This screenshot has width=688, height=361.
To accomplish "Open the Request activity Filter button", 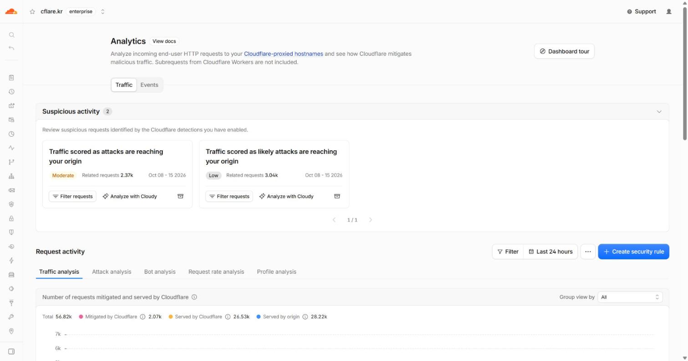I will coord(508,252).
